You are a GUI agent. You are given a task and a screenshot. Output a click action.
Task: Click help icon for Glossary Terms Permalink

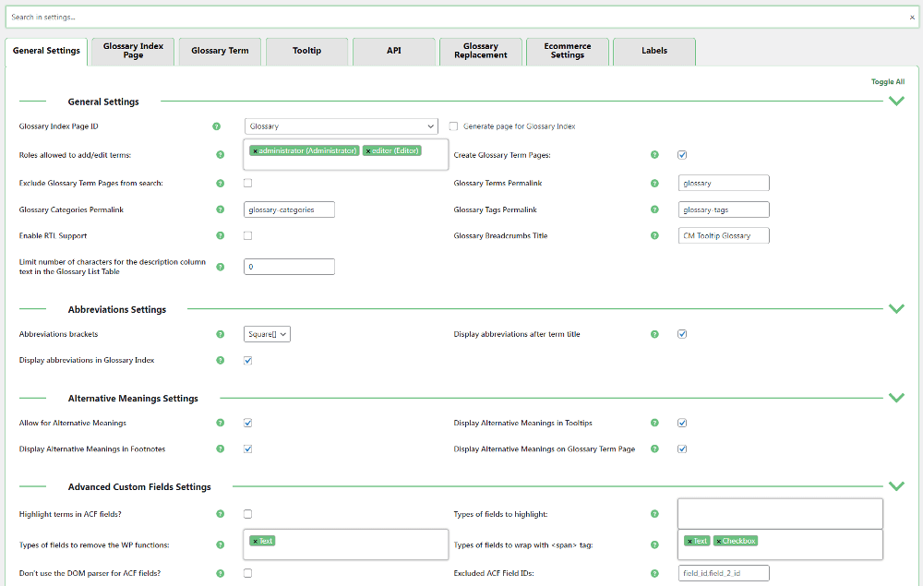coord(654,184)
